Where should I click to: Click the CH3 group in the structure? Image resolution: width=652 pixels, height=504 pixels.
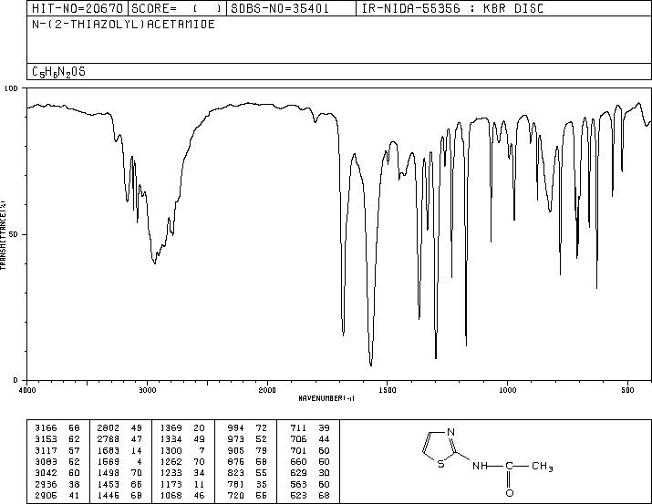click(543, 467)
